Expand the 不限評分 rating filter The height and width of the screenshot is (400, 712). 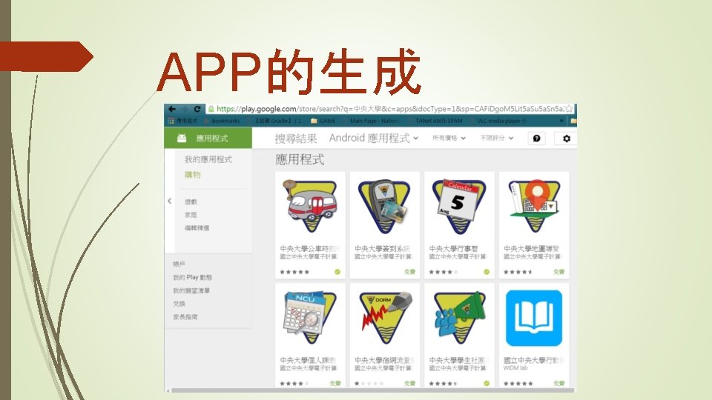point(497,138)
